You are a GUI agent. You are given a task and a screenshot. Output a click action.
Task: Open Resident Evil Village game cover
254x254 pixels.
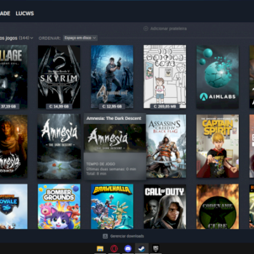click(x=13, y=77)
